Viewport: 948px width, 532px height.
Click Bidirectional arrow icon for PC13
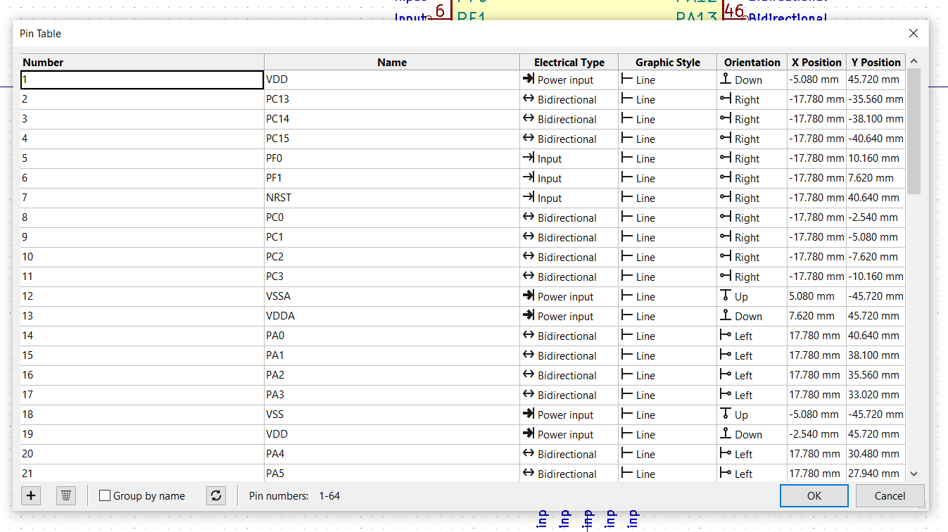pos(529,99)
